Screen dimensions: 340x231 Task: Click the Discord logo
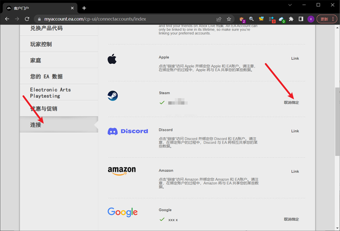pyautogui.click(x=128, y=131)
